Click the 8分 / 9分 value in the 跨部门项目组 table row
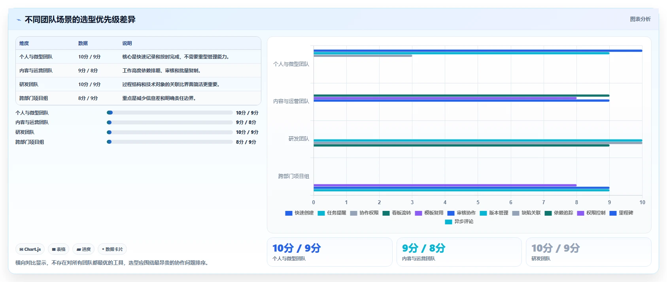667x282 pixels. tap(88, 98)
